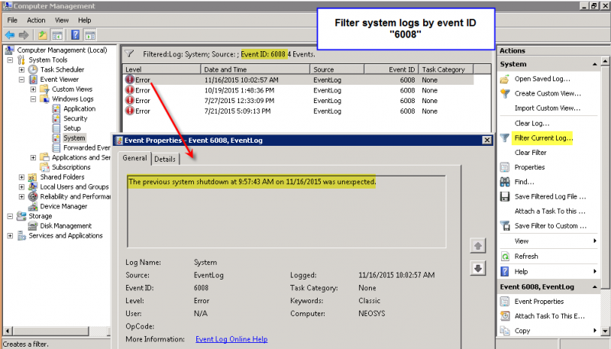Collapse Event 6008, EventLog actions section
Viewport: 611px width, 349px height.
coord(595,287)
